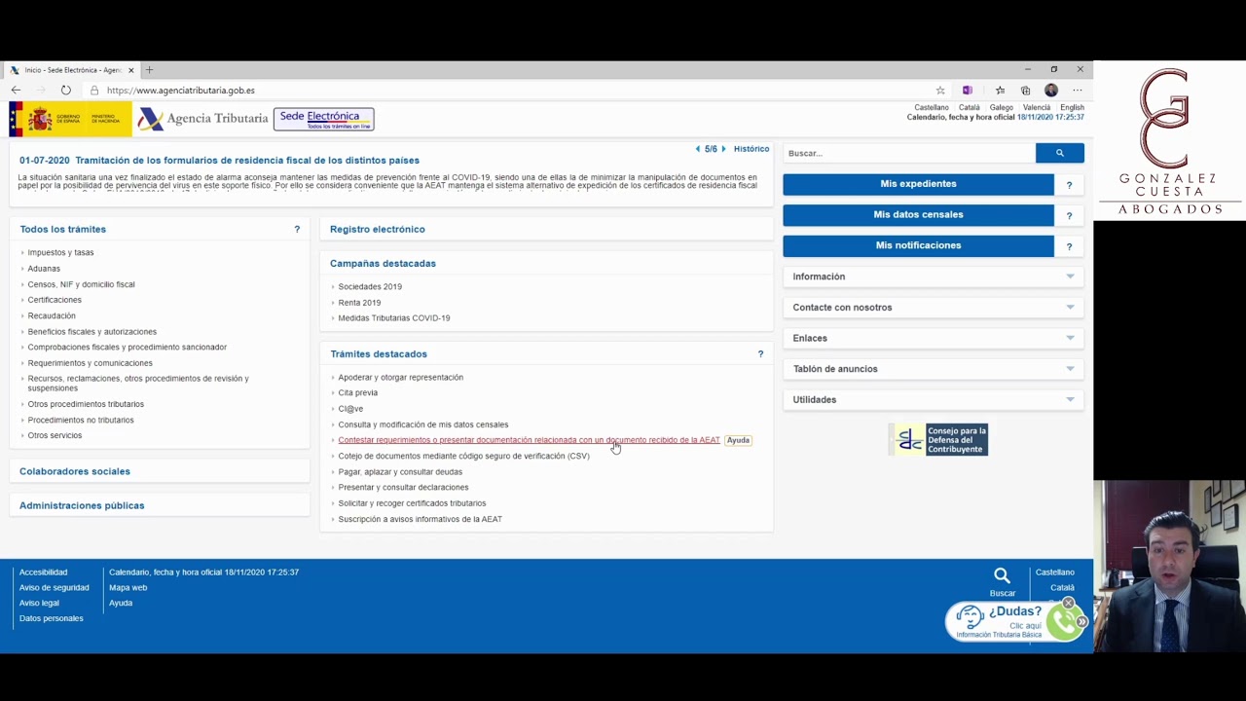Click the footer Buscar magnifier icon
This screenshot has height=701, width=1246.
click(x=1002, y=576)
